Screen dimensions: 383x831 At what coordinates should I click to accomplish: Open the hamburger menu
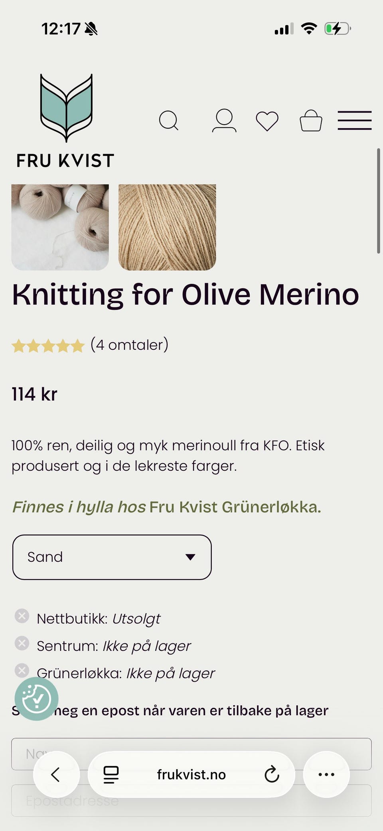pyautogui.click(x=354, y=121)
